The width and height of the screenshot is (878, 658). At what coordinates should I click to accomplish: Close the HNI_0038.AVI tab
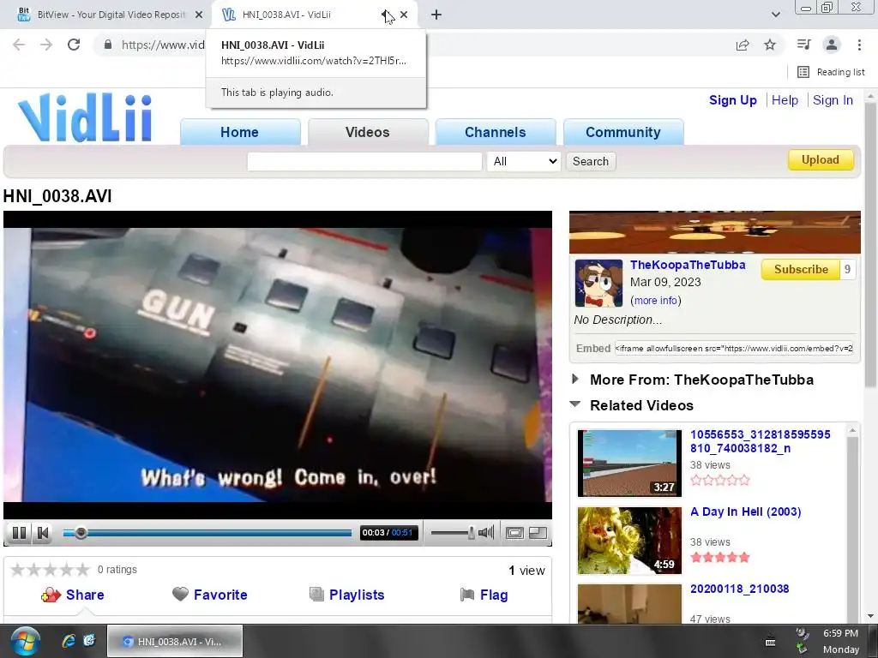[404, 15]
